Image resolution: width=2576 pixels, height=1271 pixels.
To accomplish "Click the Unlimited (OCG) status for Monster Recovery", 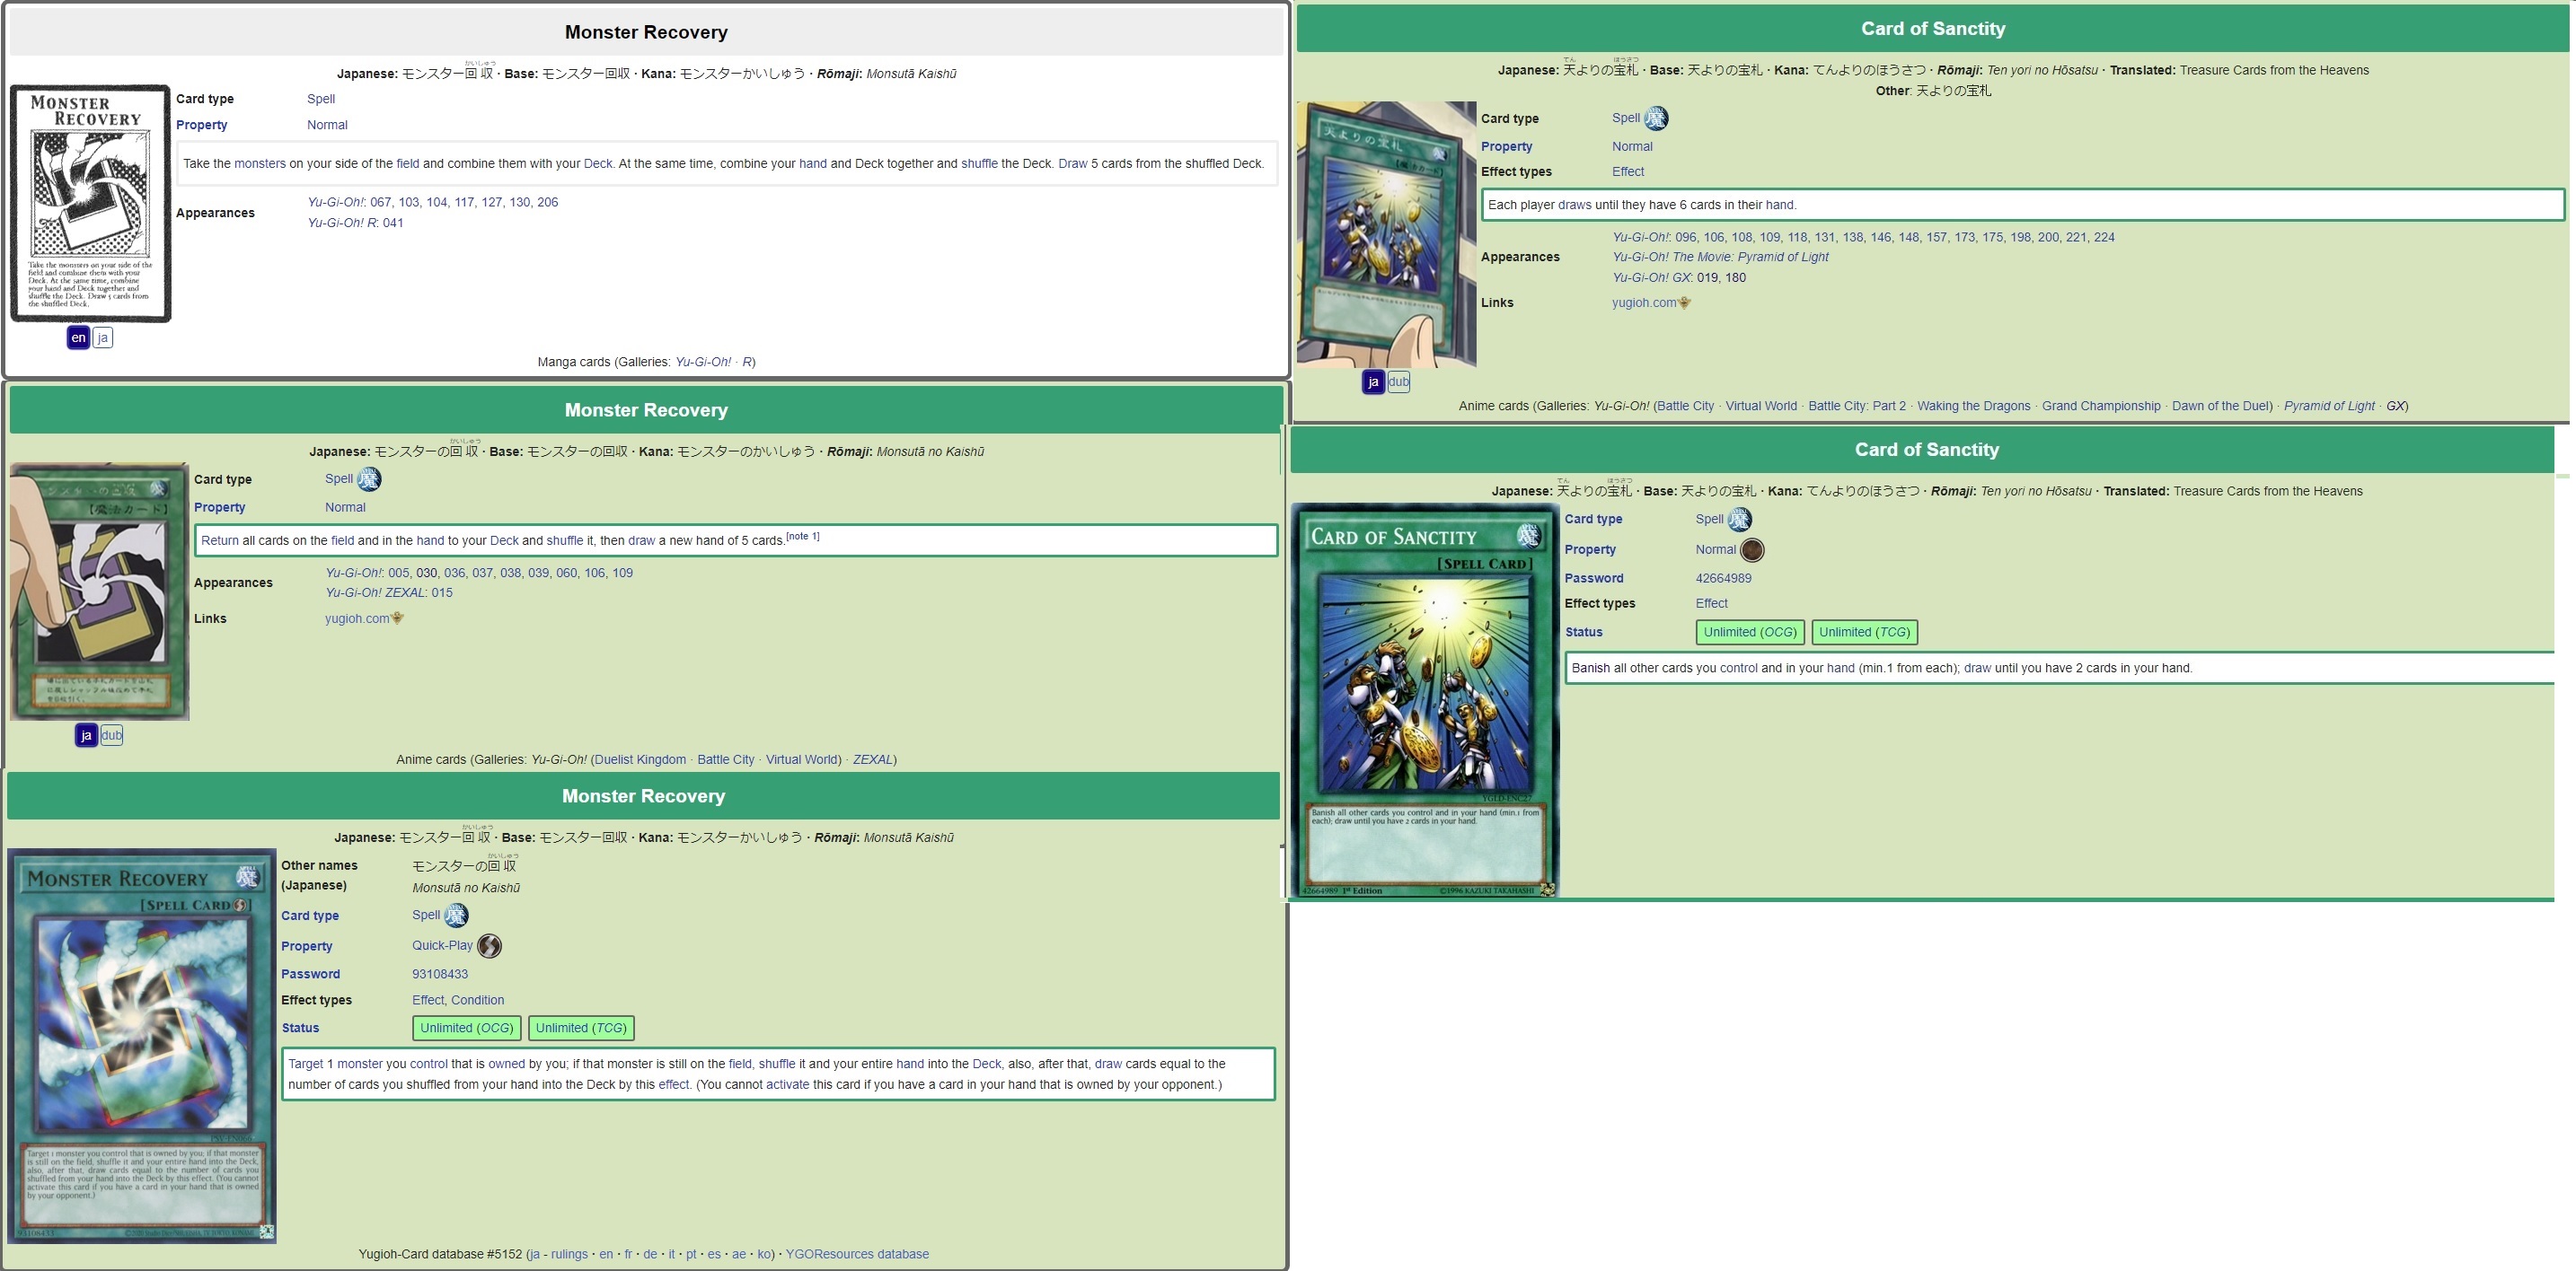I will pyautogui.click(x=466, y=1028).
